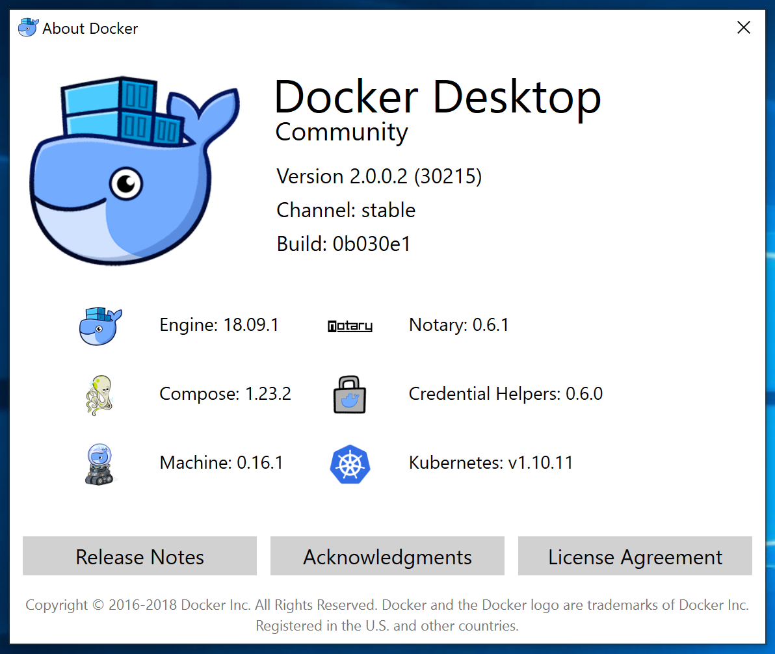
Task: Select the Community subtitle text
Action: click(341, 132)
